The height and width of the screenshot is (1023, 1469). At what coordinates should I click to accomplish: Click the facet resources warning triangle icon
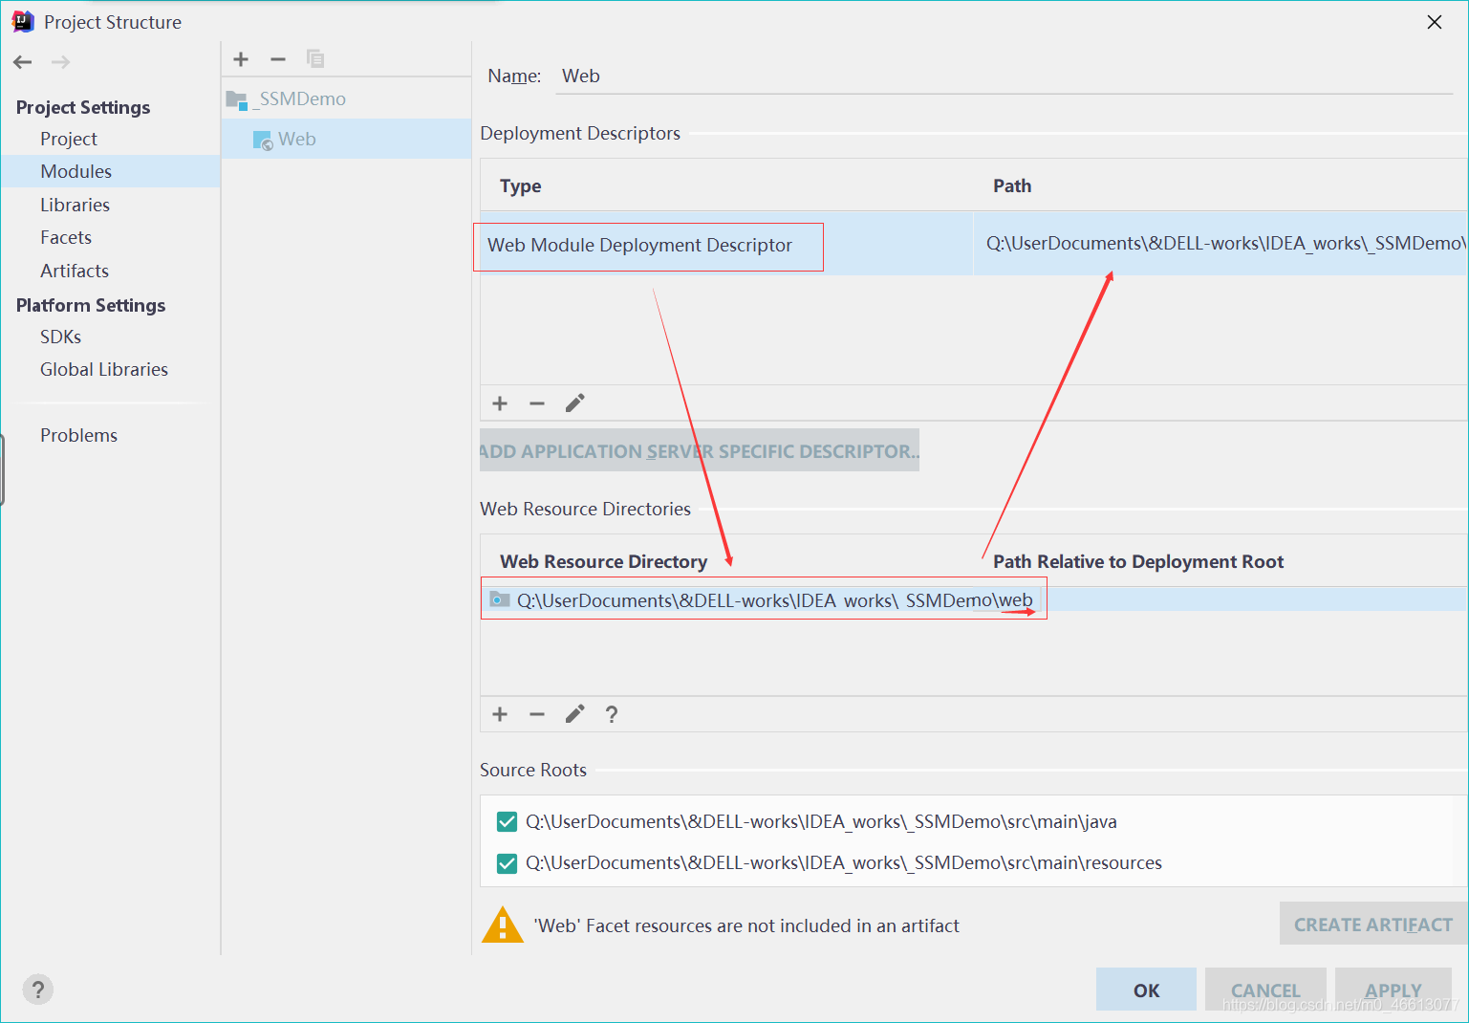click(503, 925)
